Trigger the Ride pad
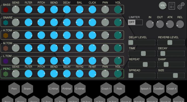This screenshot has height=102, width=187. [x=119, y=89]
